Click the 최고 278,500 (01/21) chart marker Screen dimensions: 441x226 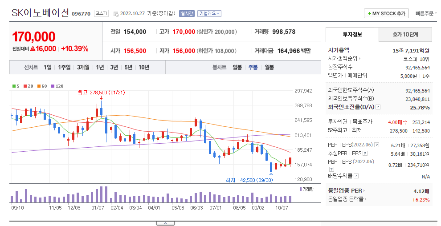[101, 93]
